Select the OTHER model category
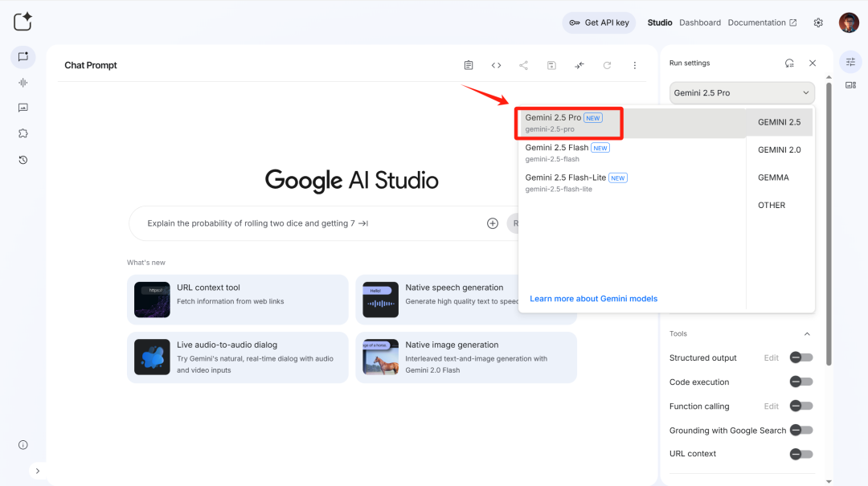Image resolution: width=868 pixels, height=486 pixels. (779, 206)
